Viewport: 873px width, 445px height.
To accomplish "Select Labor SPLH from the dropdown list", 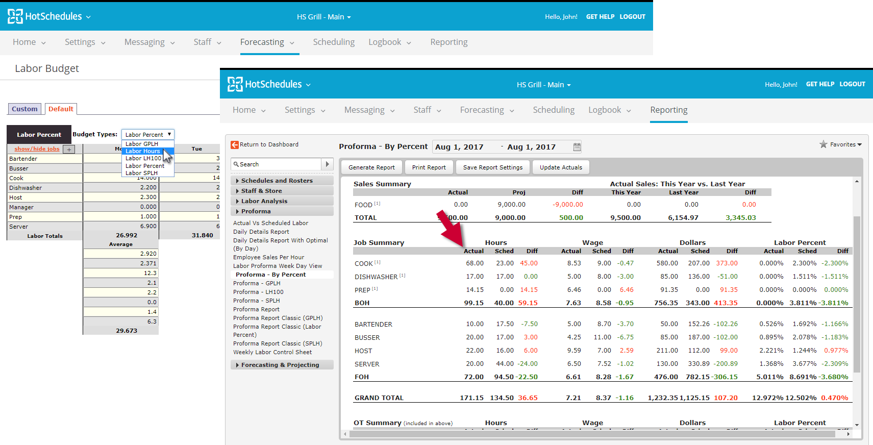I will 148,173.
